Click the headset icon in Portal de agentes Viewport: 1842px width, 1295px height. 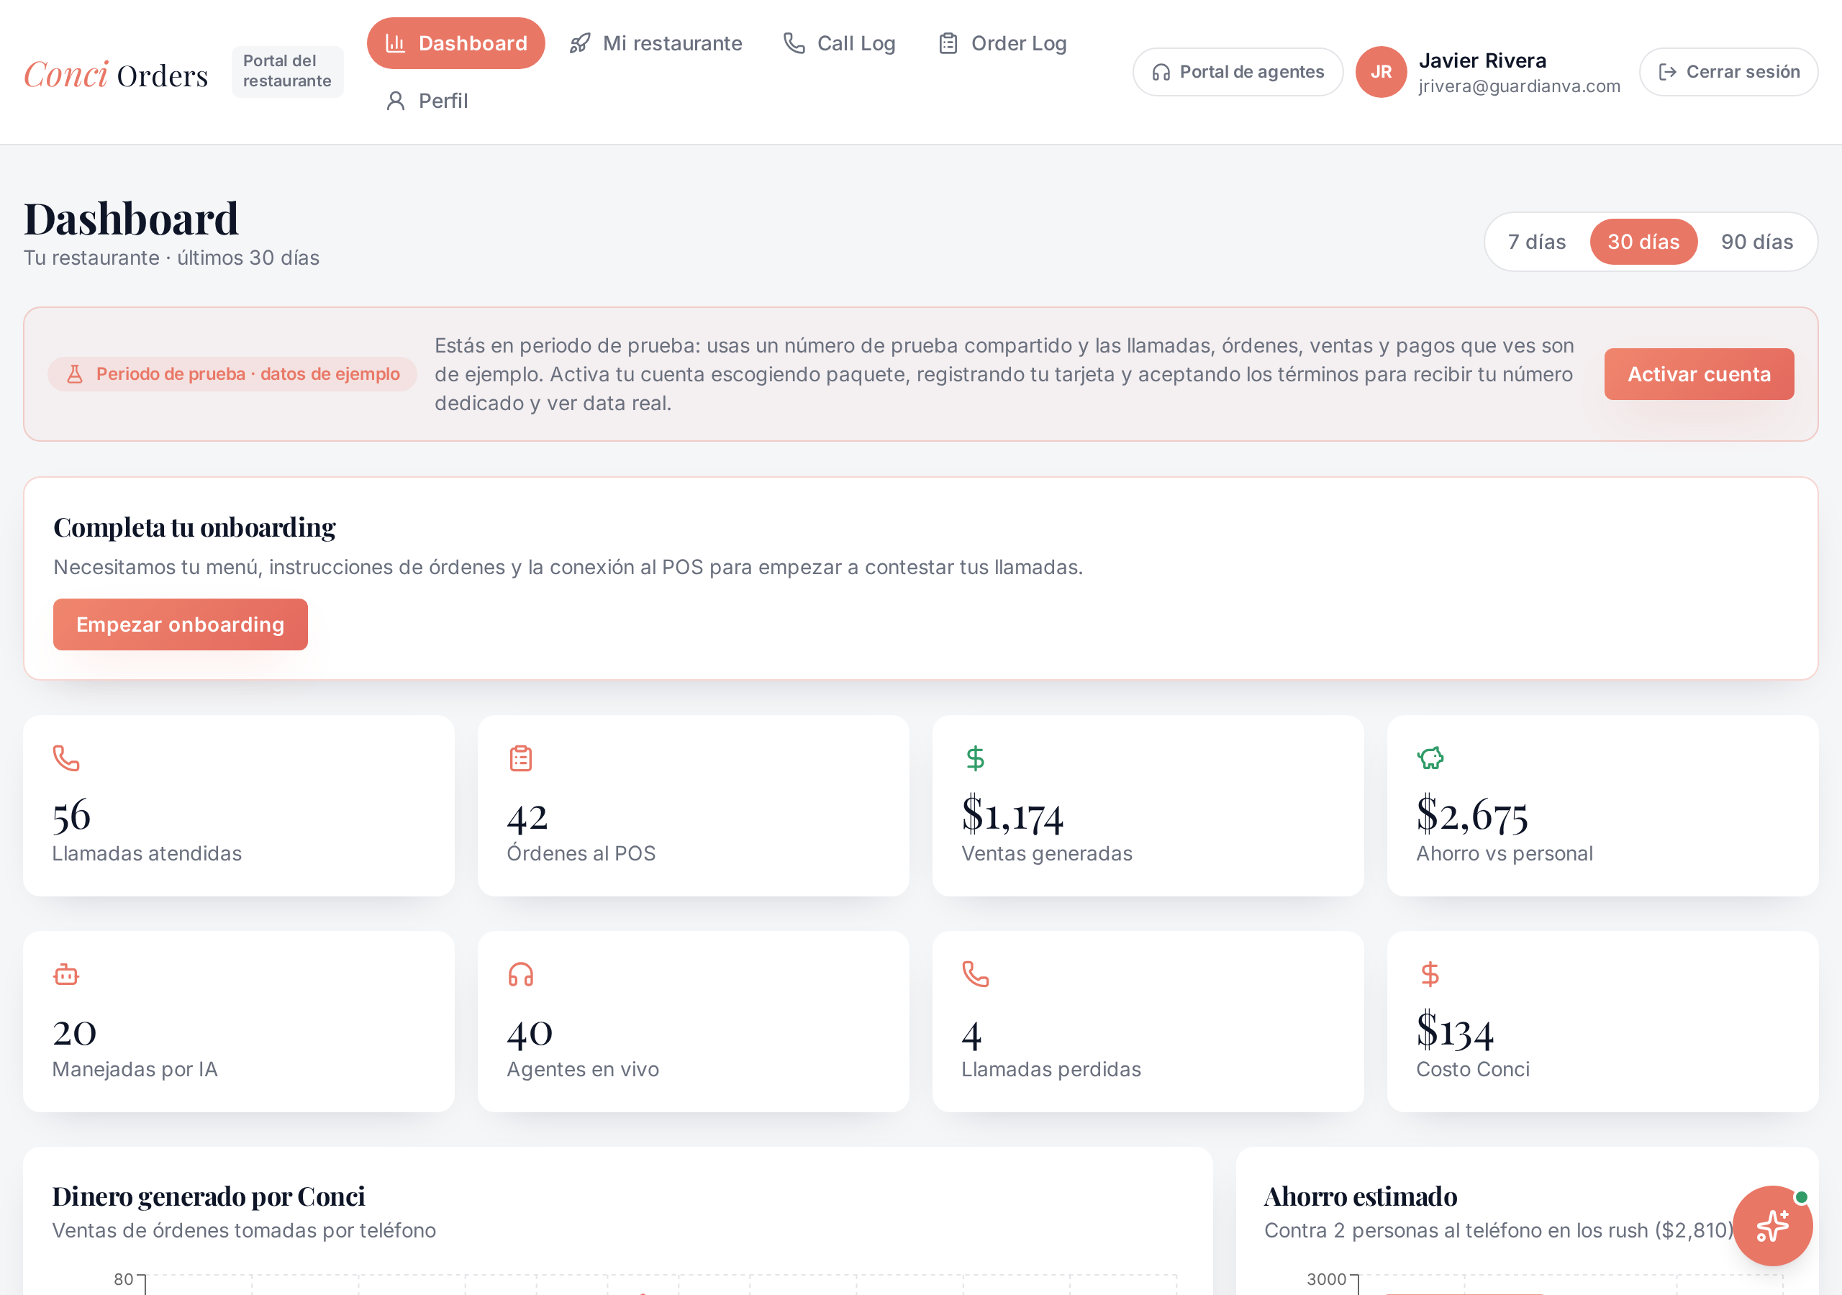coord(1161,72)
